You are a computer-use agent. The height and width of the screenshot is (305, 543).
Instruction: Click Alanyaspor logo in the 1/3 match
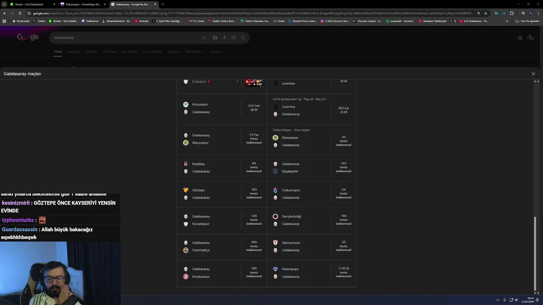point(185,143)
